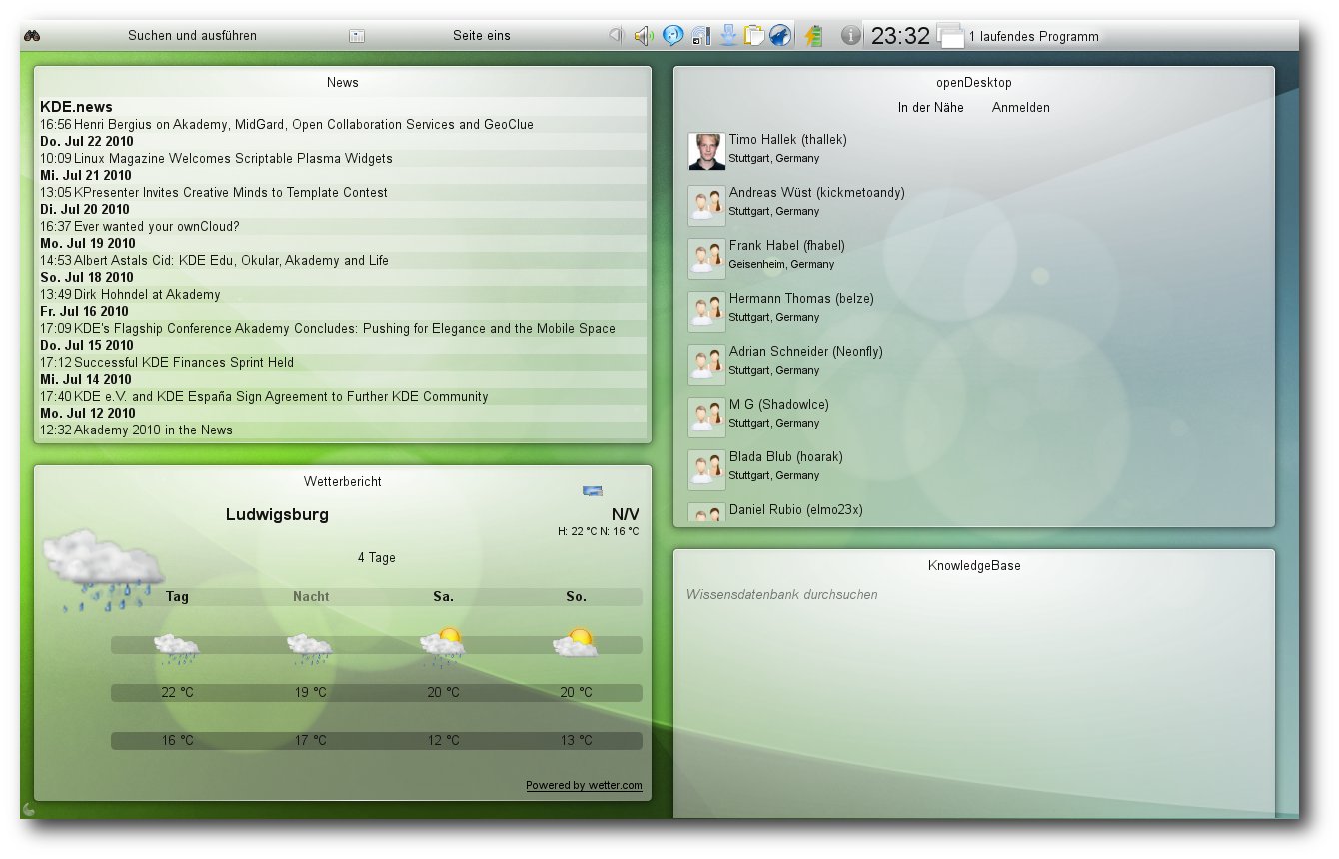Click Timo Hallek's profile photo
The image size is (1339, 859).
(706, 151)
